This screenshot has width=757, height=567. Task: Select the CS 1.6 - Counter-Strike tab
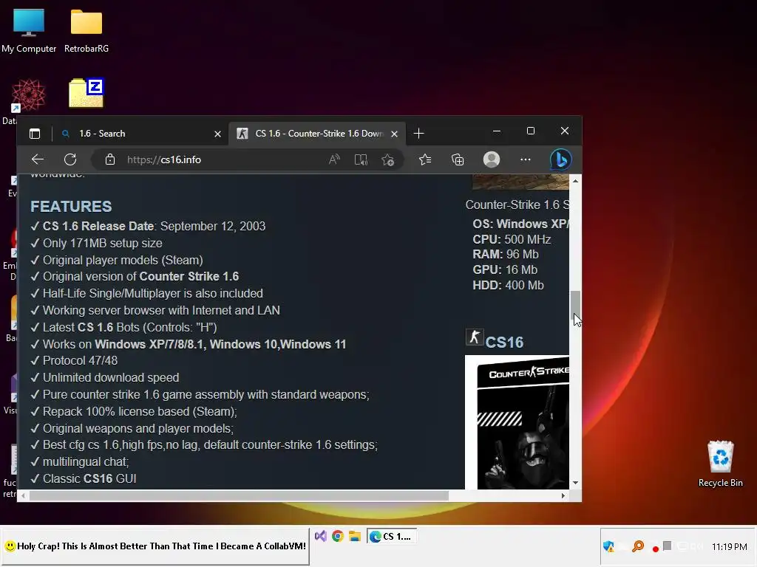point(316,134)
